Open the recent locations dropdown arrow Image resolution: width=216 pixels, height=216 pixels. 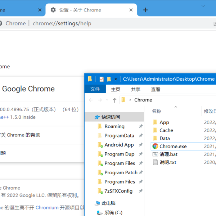pos(107,100)
